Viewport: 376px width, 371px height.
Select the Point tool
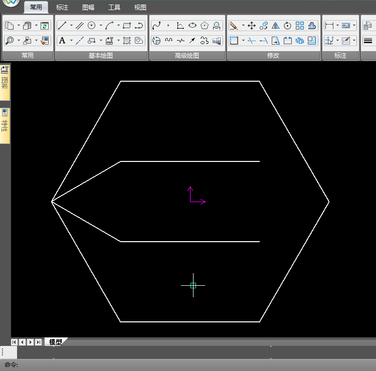(x=168, y=26)
